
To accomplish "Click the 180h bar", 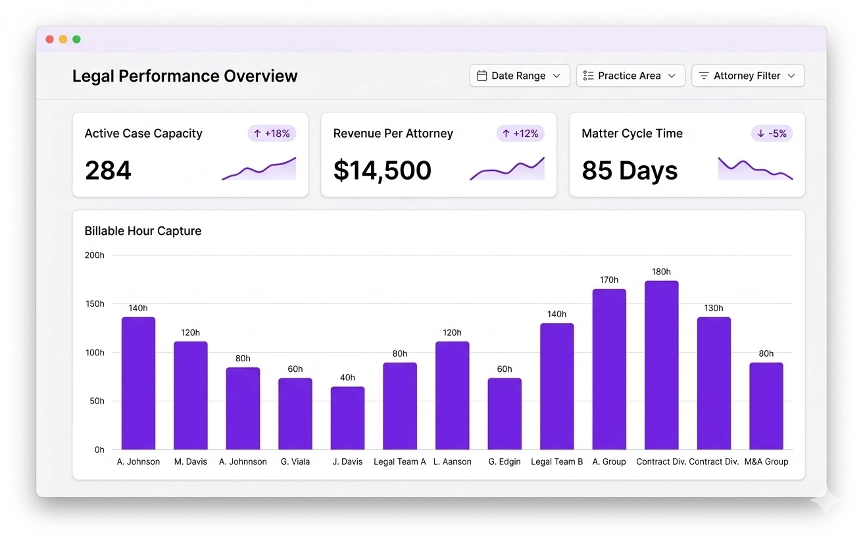I will (x=662, y=365).
